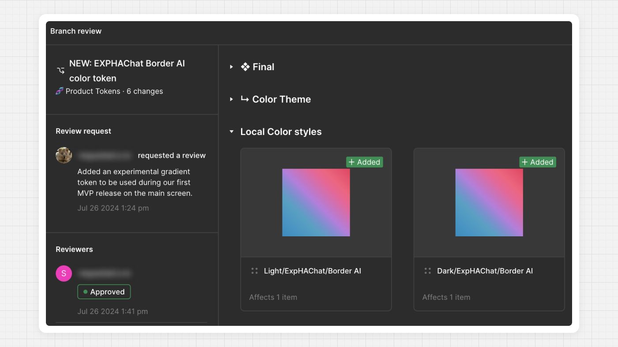Open the NEW: EXPHAChat Border AI branch title
This screenshot has width=618, height=347.
coord(127,71)
